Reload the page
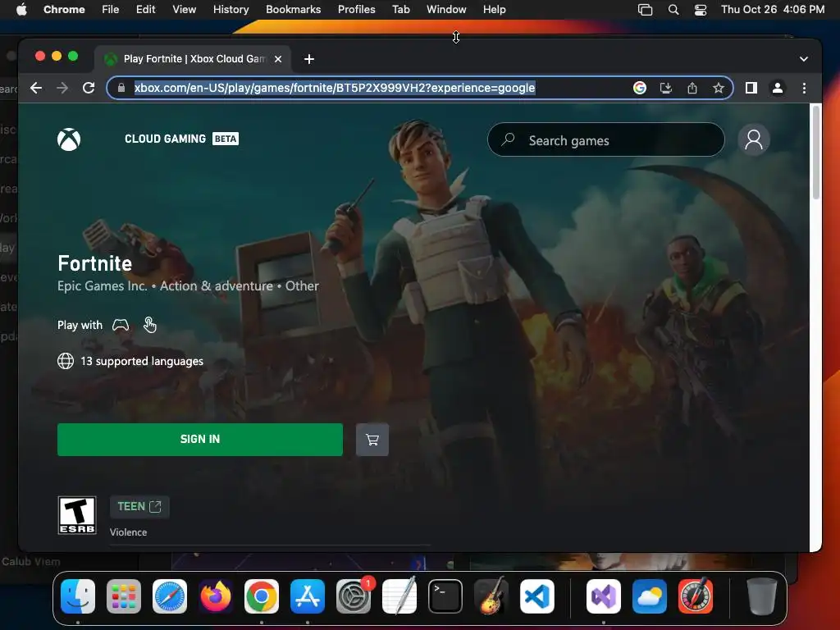This screenshot has height=630, width=840. tap(89, 88)
